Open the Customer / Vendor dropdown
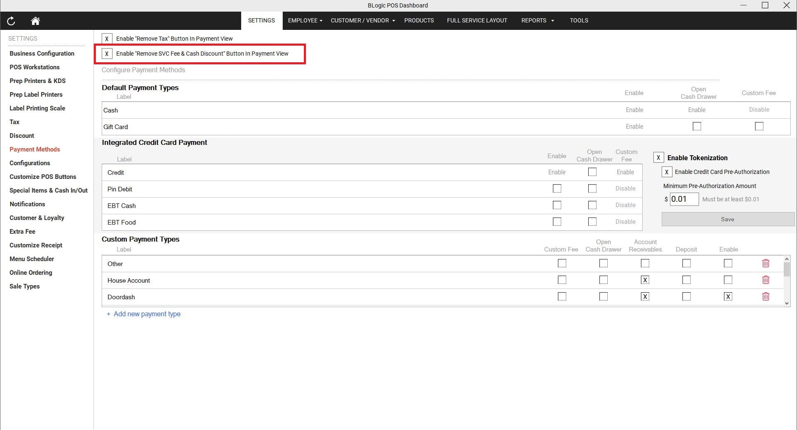The width and height of the screenshot is (797, 430). [x=362, y=20]
